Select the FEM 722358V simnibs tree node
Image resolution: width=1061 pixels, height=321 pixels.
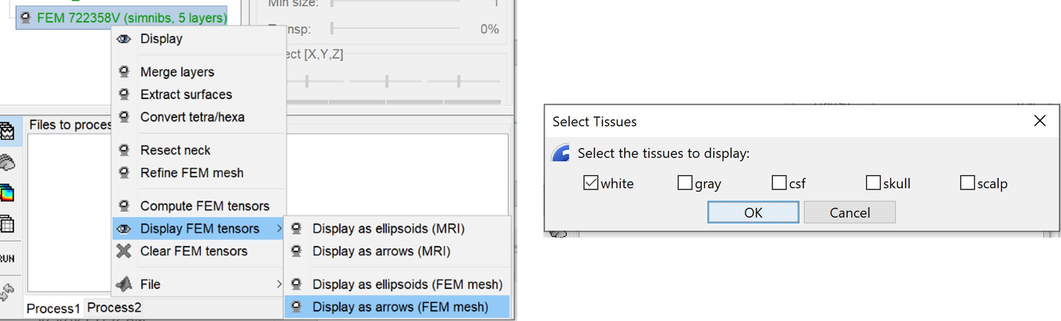tap(131, 18)
